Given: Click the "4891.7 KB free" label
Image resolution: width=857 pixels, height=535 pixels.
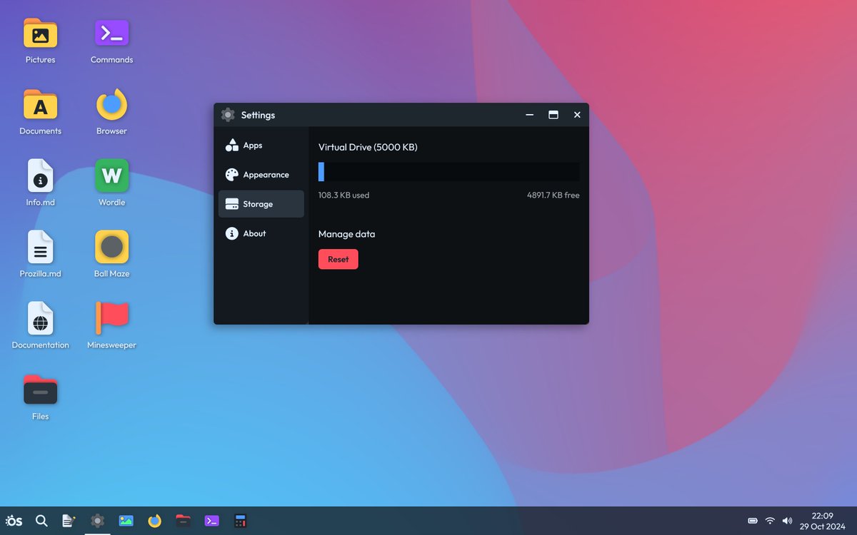Looking at the screenshot, I should pyautogui.click(x=553, y=195).
